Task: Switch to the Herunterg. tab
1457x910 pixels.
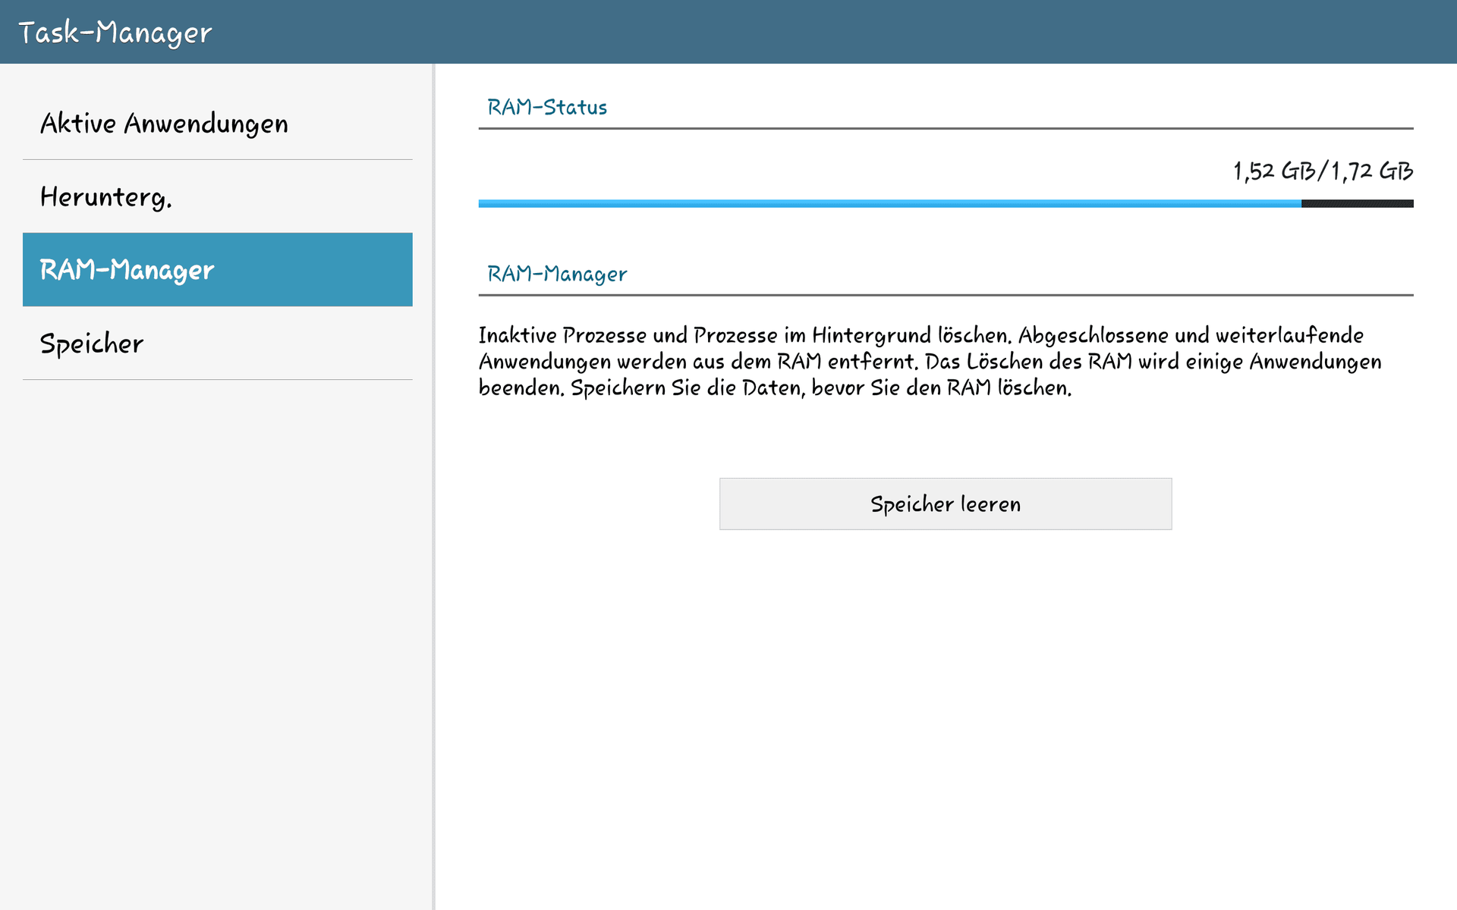Action: pos(218,196)
